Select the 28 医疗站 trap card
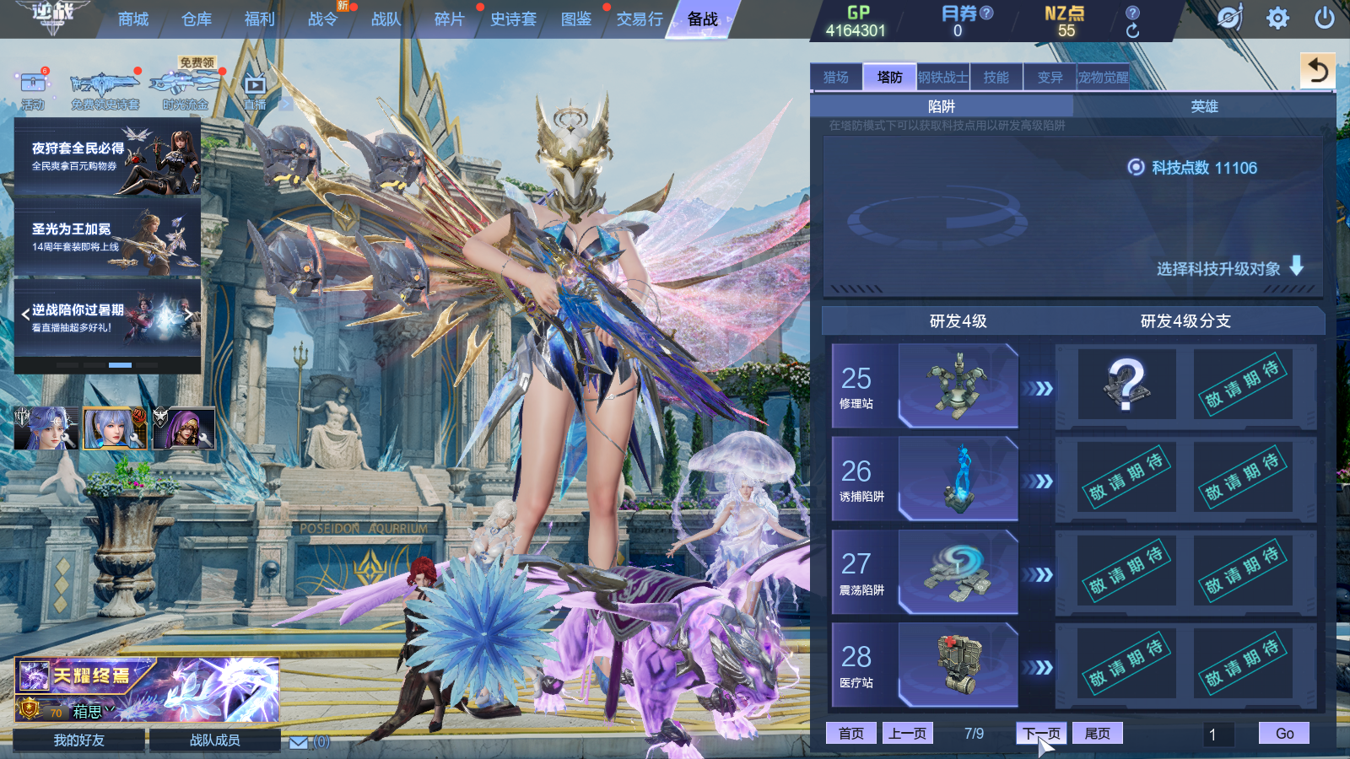The image size is (1350, 759). point(924,665)
